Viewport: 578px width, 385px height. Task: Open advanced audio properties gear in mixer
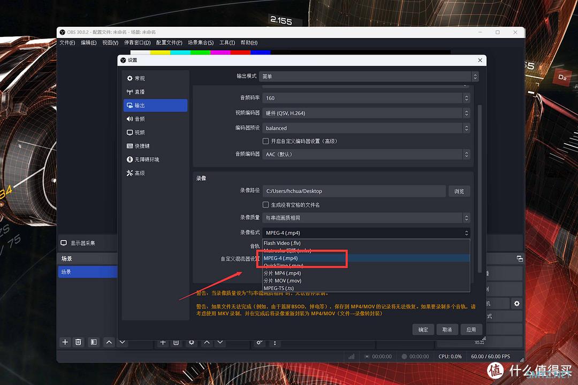point(259,343)
